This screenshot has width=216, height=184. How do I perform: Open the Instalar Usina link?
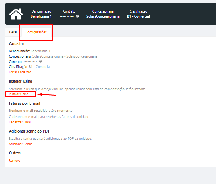pyautogui.click(x=19, y=94)
